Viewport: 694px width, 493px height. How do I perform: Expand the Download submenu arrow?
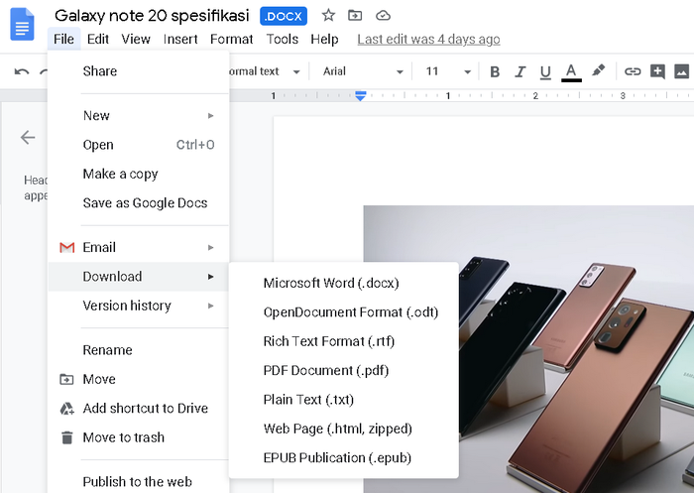coord(210,277)
